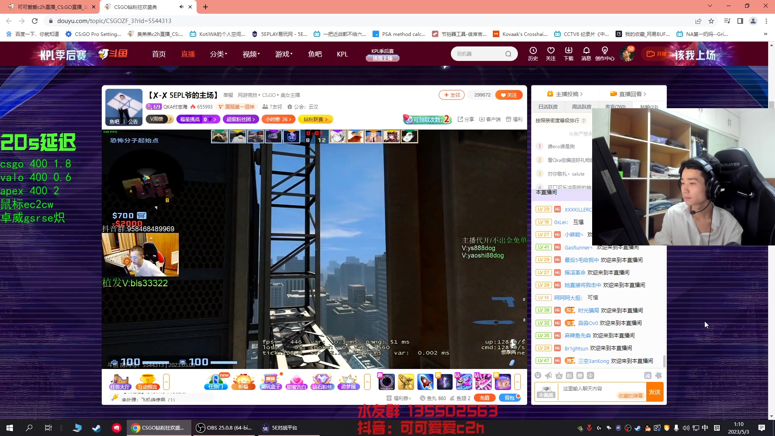Viewport: 775px width, 436px height.
Task: Open the emoji picker above chat input
Action: 538,375
